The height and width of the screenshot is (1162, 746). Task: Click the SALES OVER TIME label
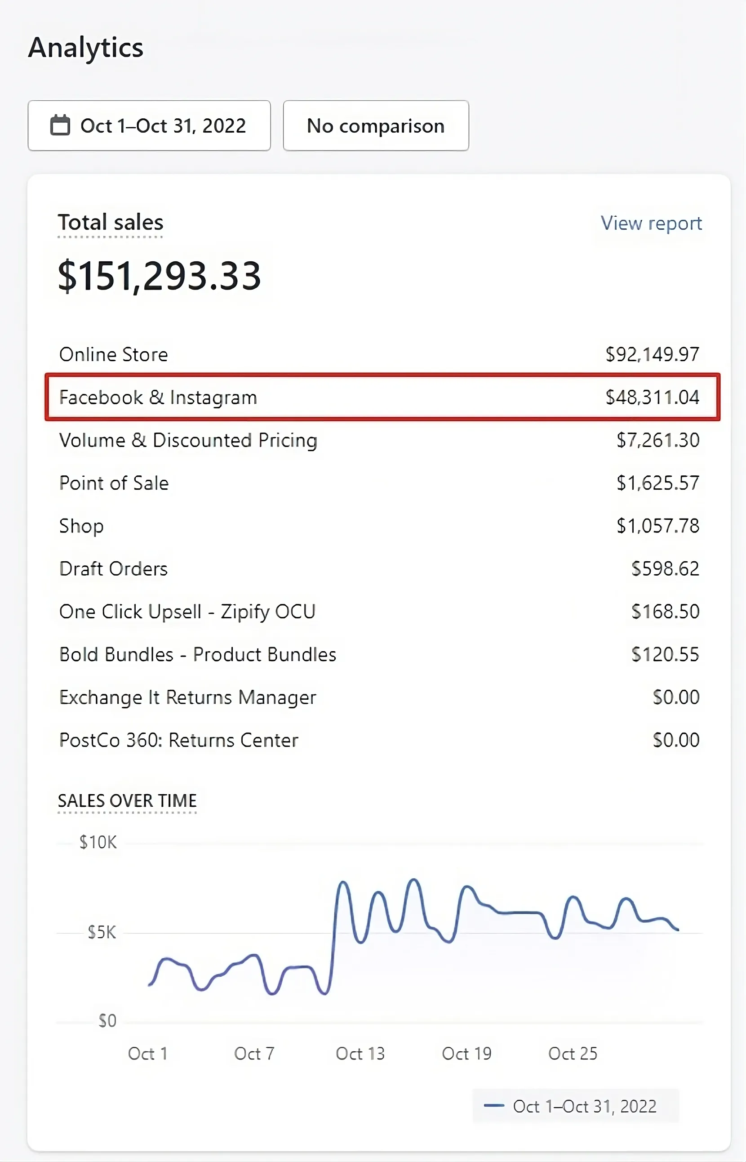[x=127, y=800]
